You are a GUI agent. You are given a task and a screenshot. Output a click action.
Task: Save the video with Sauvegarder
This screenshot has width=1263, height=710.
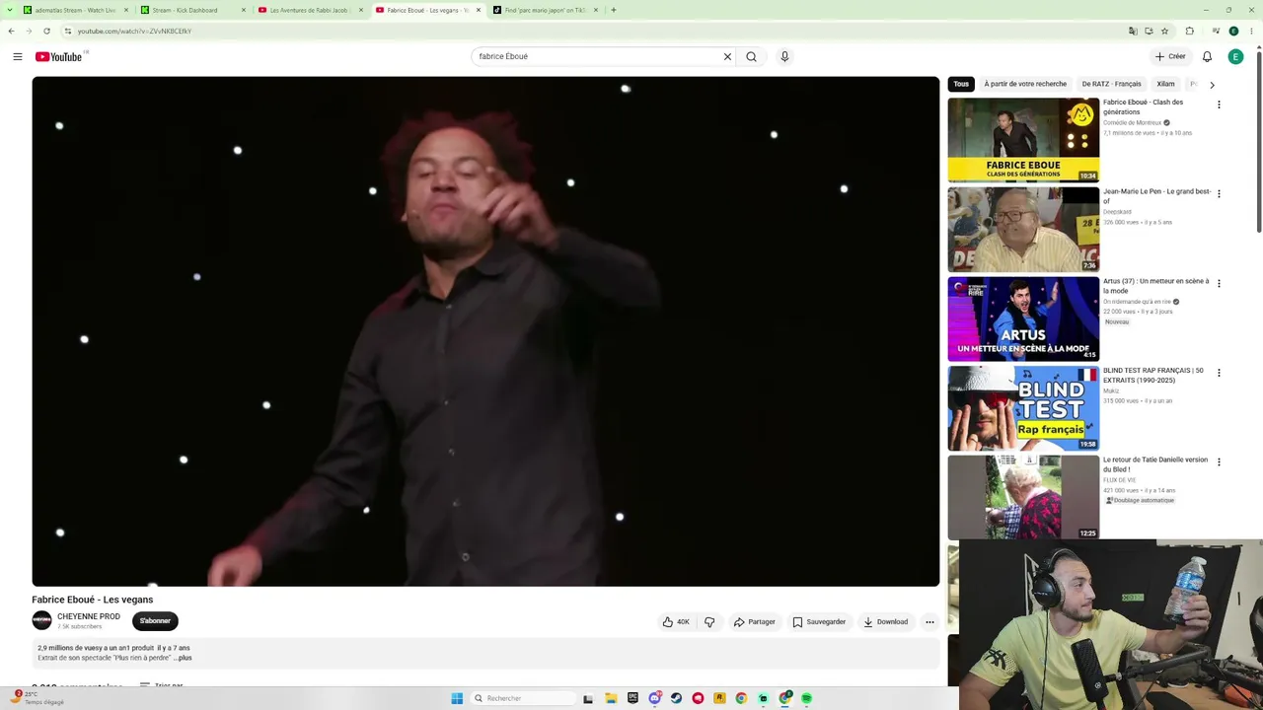coord(819,622)
